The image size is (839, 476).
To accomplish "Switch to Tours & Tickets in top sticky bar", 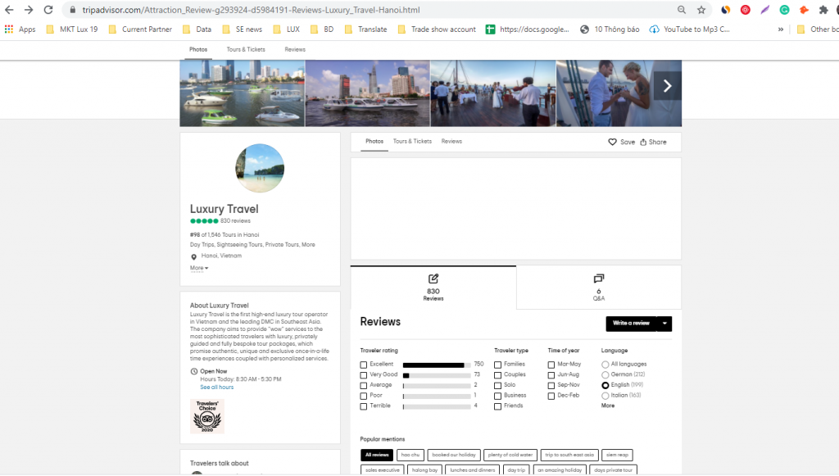I will pyautogui.click(x=246, y=49).
